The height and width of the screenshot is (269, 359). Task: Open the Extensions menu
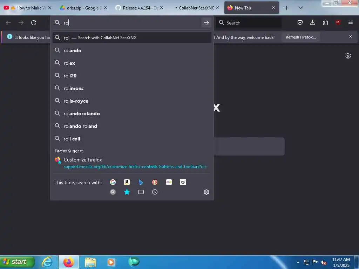[325, 22]
